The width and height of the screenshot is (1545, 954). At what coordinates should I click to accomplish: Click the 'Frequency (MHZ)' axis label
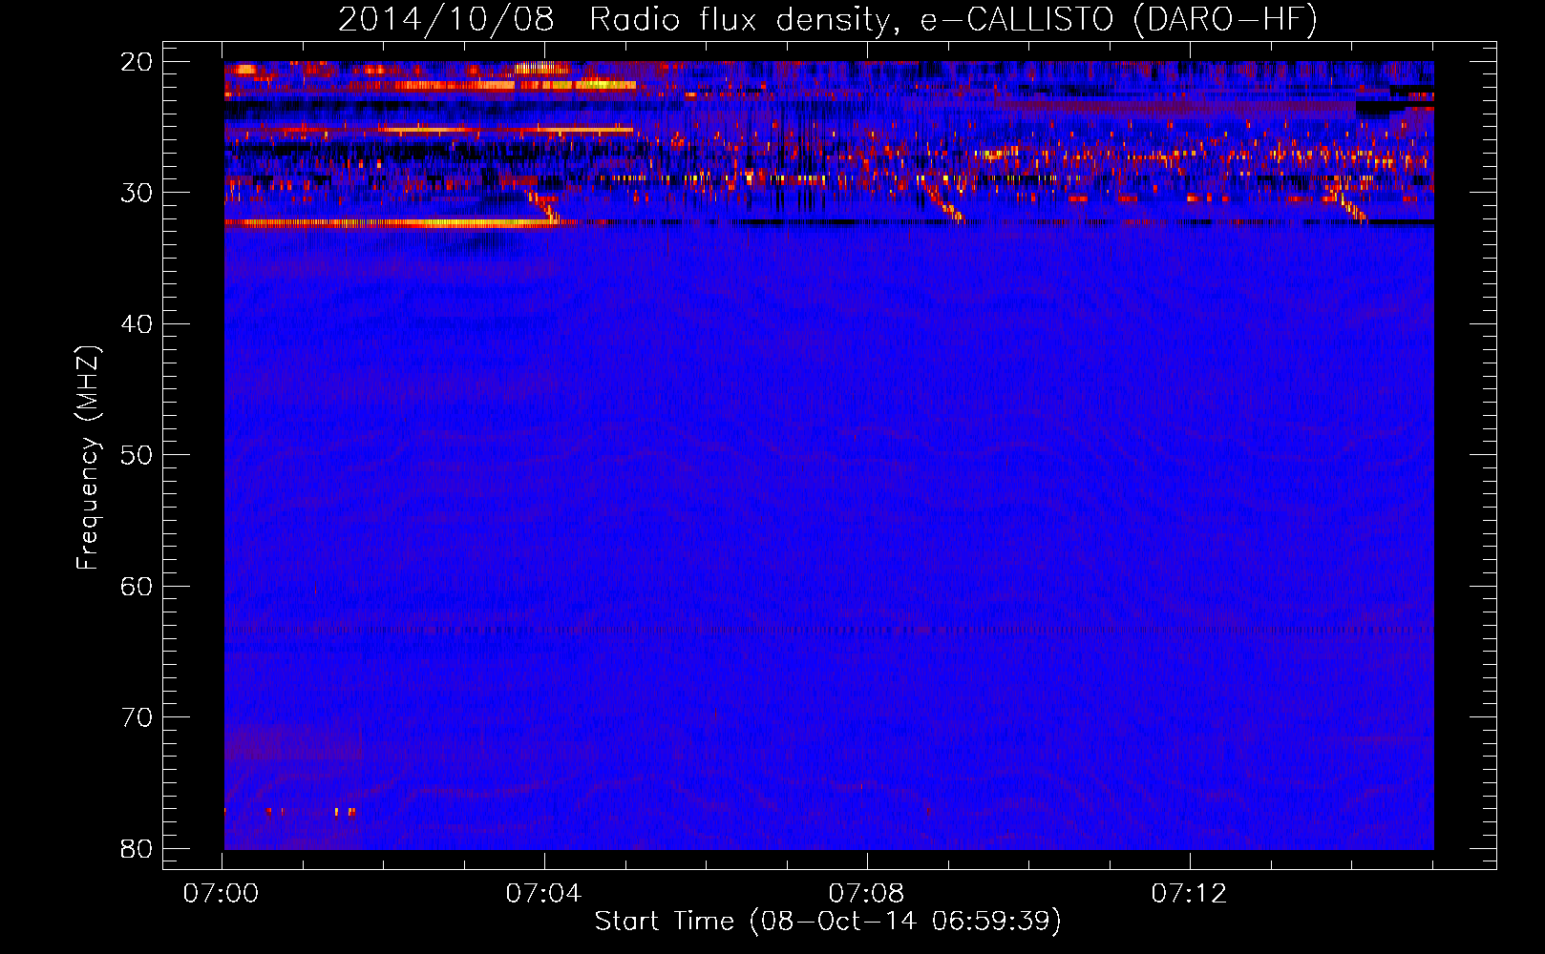click(x=88, y=458)
